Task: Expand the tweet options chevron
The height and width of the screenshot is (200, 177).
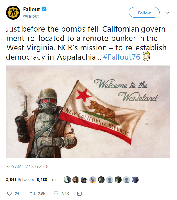Action: click(x=167, y=13)
